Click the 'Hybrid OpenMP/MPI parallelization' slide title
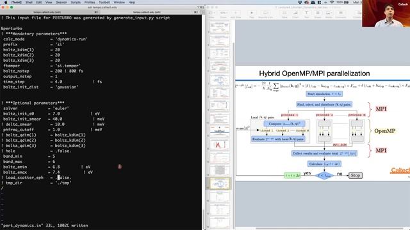This screenshot has width=410, height=230. 315,73
